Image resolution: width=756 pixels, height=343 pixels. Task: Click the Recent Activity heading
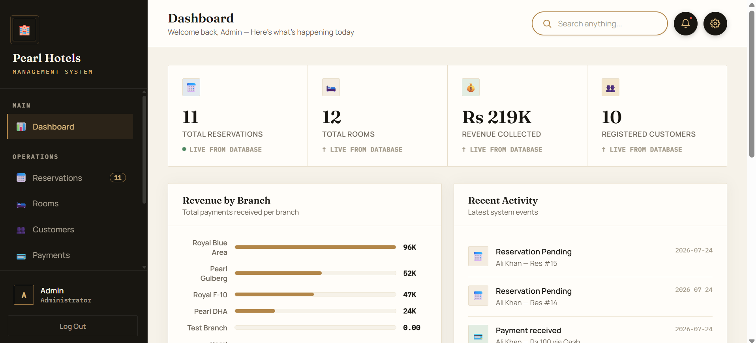coord(503,200)
